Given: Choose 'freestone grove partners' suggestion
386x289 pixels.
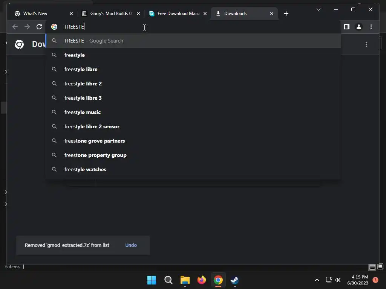Looking at the screenshot, I should point(193,141).
